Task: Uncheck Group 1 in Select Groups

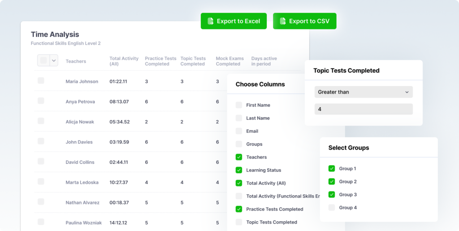Action: 332,169
